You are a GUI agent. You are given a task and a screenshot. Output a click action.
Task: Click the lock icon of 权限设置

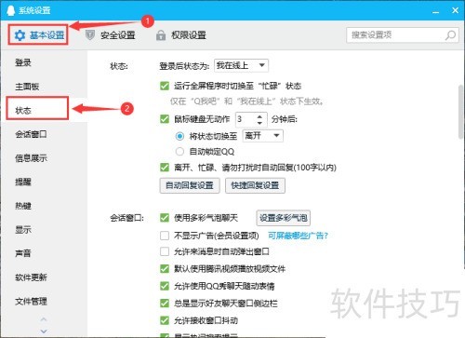(161, 35)
